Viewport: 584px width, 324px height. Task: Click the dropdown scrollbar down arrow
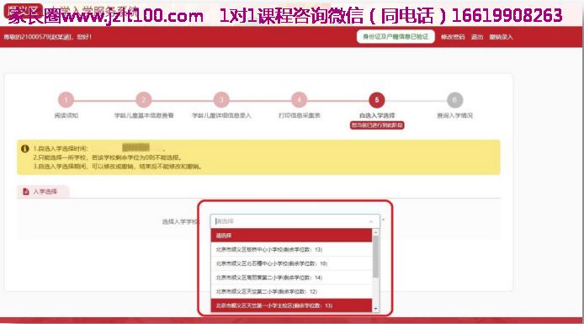[x=375, y=309]
